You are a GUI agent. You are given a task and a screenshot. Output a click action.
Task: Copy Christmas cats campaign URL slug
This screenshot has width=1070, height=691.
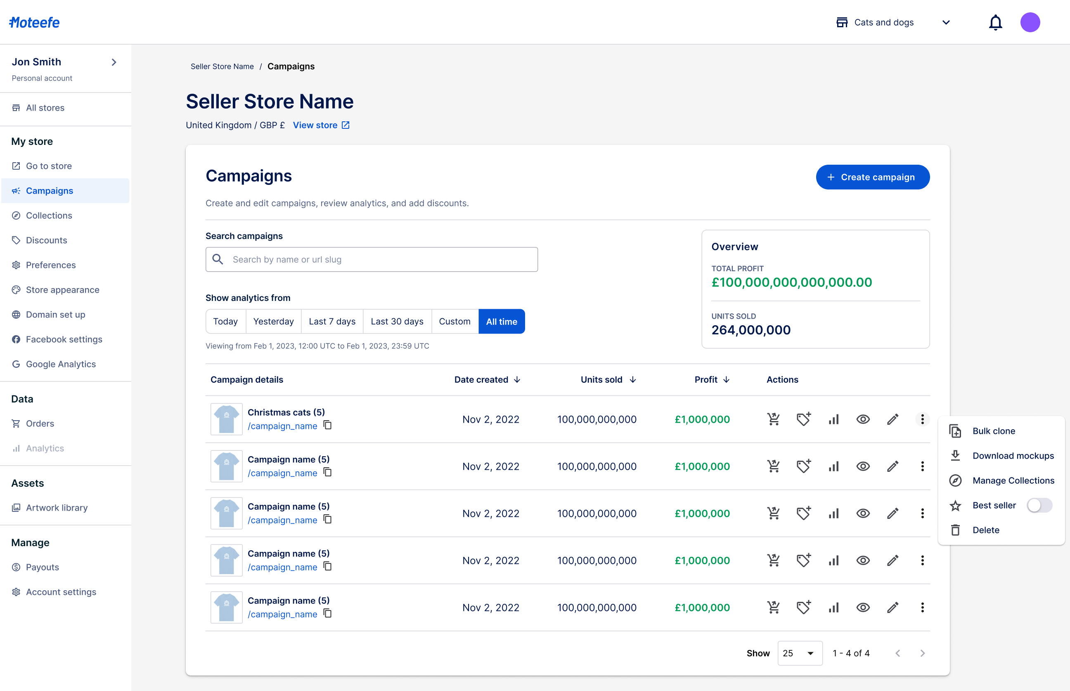pyautogui.click(x=328, y=425)
